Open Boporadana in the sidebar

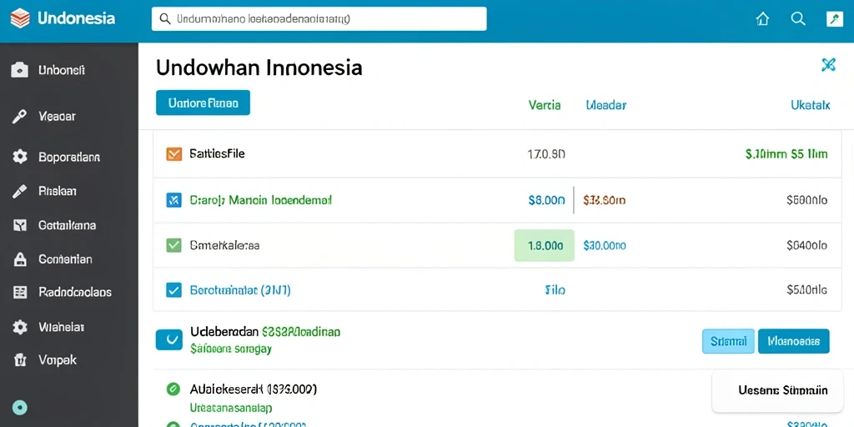click(69, 158)
